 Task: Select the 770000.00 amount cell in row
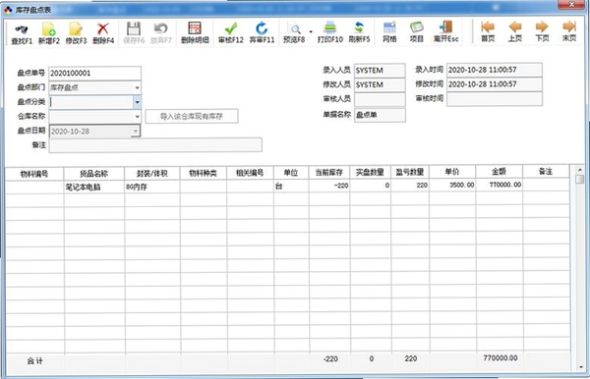[x=499, y=185]
